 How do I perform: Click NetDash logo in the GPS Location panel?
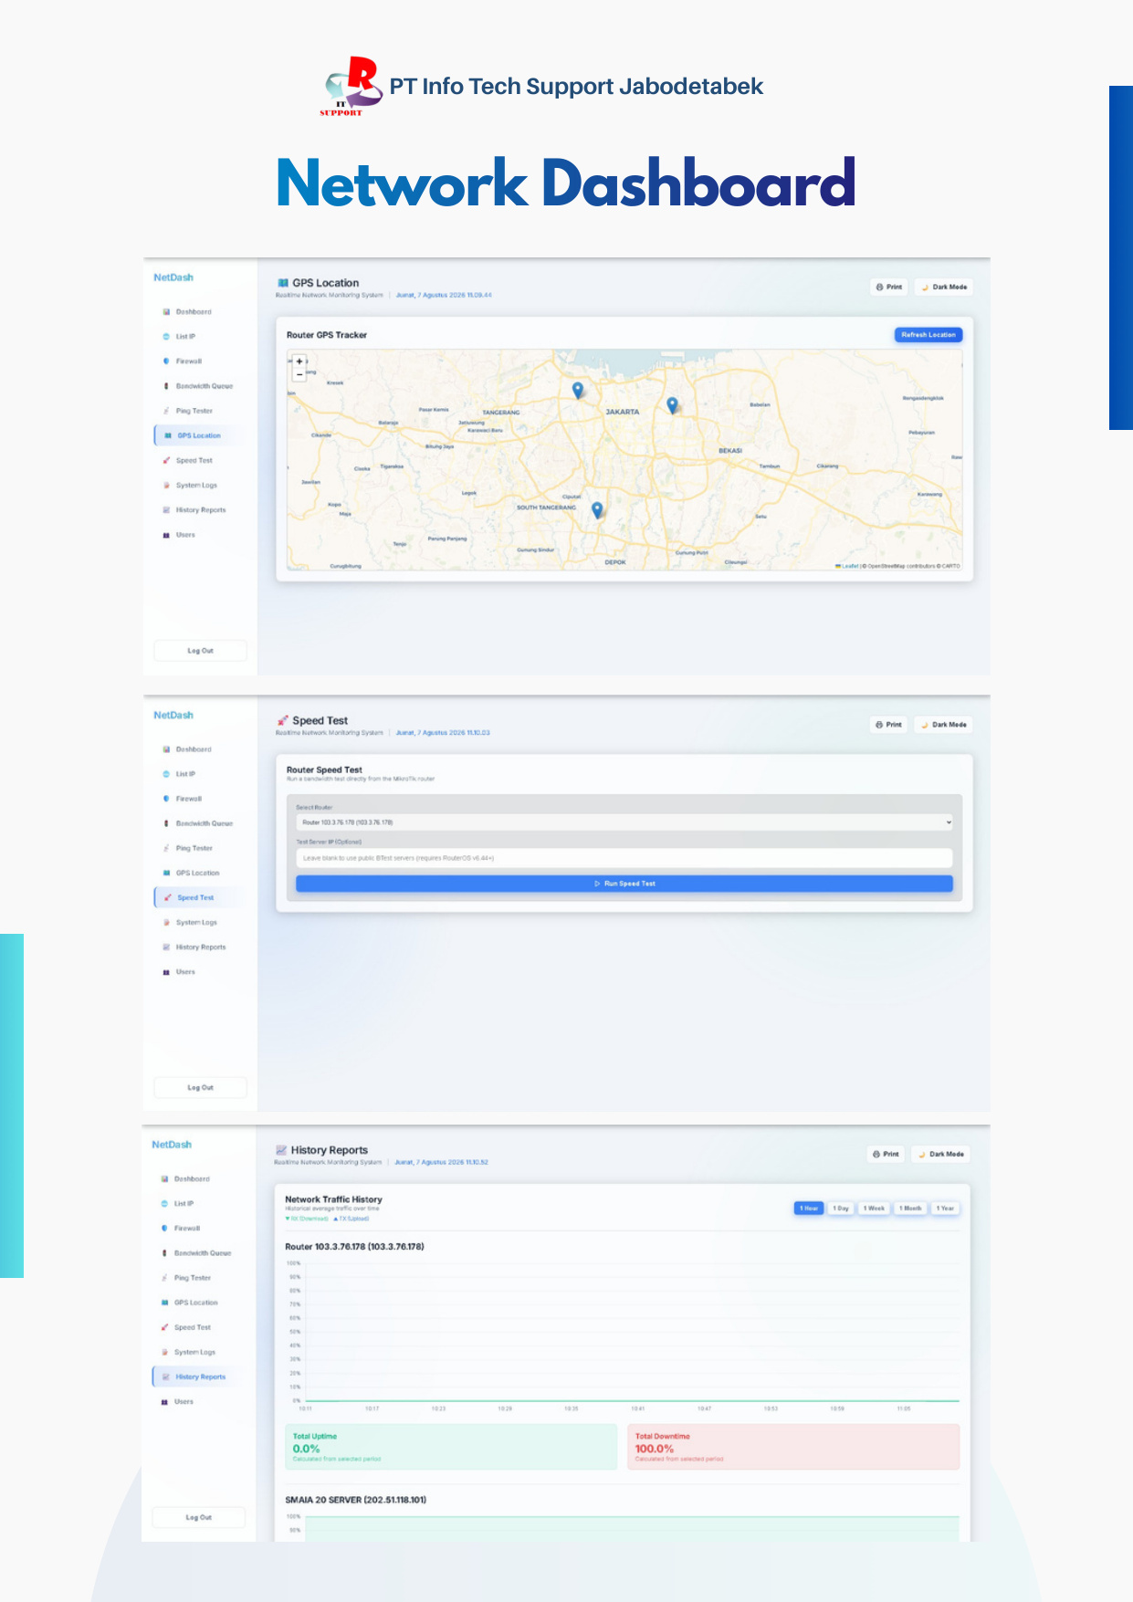pyautogui.click(x=173, y=277)
